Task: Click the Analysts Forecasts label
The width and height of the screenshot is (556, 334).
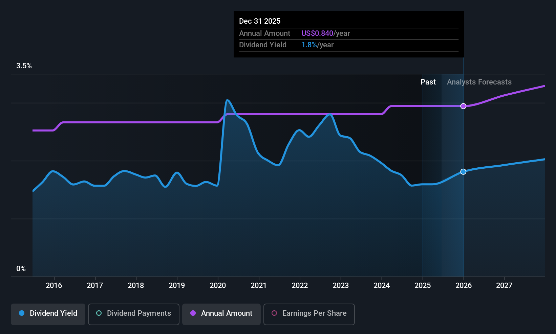Action: pyautogui.click(x=479, y=82)
